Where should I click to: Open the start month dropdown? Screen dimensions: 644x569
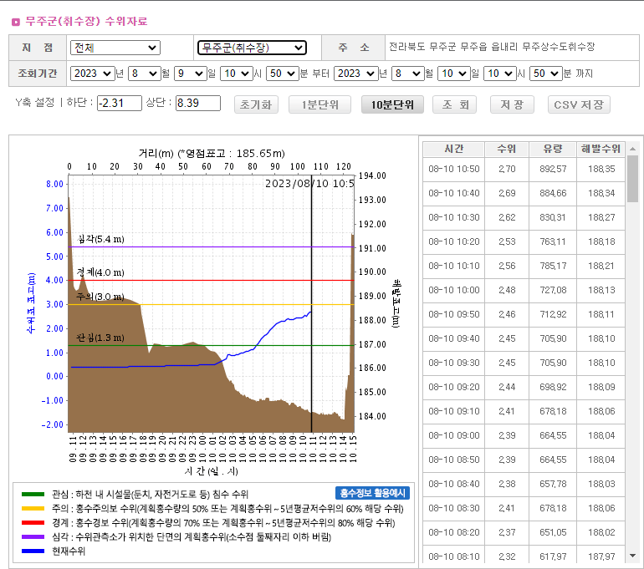(144, 74)
